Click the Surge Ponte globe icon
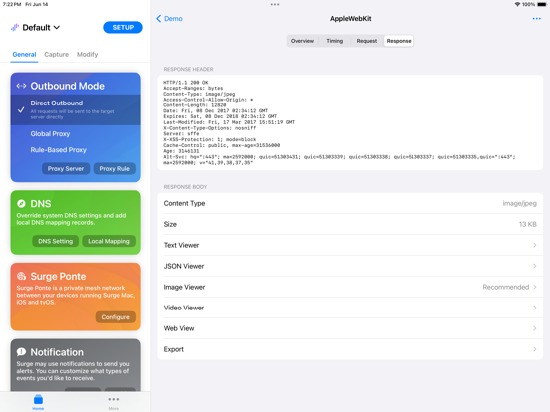The width and height of the screenshot is (550, 412). 21,276
